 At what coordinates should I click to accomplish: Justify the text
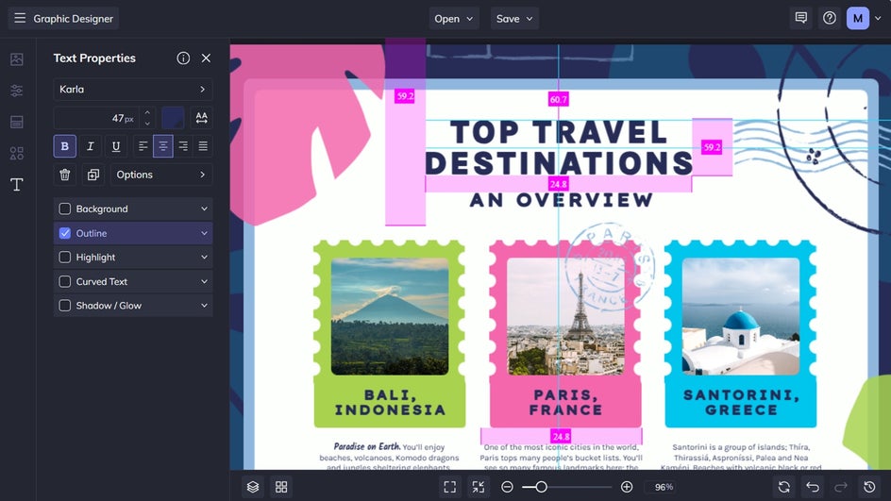click(203, 146)
